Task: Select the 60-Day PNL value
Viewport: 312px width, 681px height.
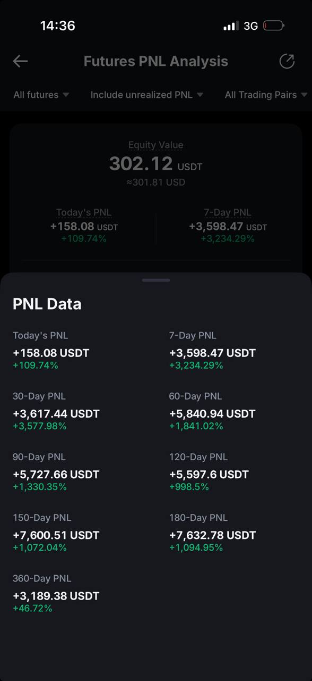Action: (212, 413)
